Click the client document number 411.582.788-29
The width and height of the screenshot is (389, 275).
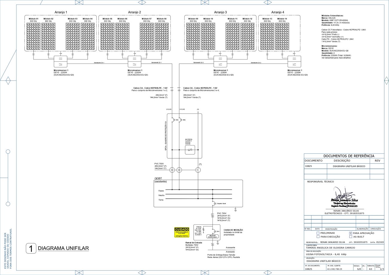click(335, 269)
